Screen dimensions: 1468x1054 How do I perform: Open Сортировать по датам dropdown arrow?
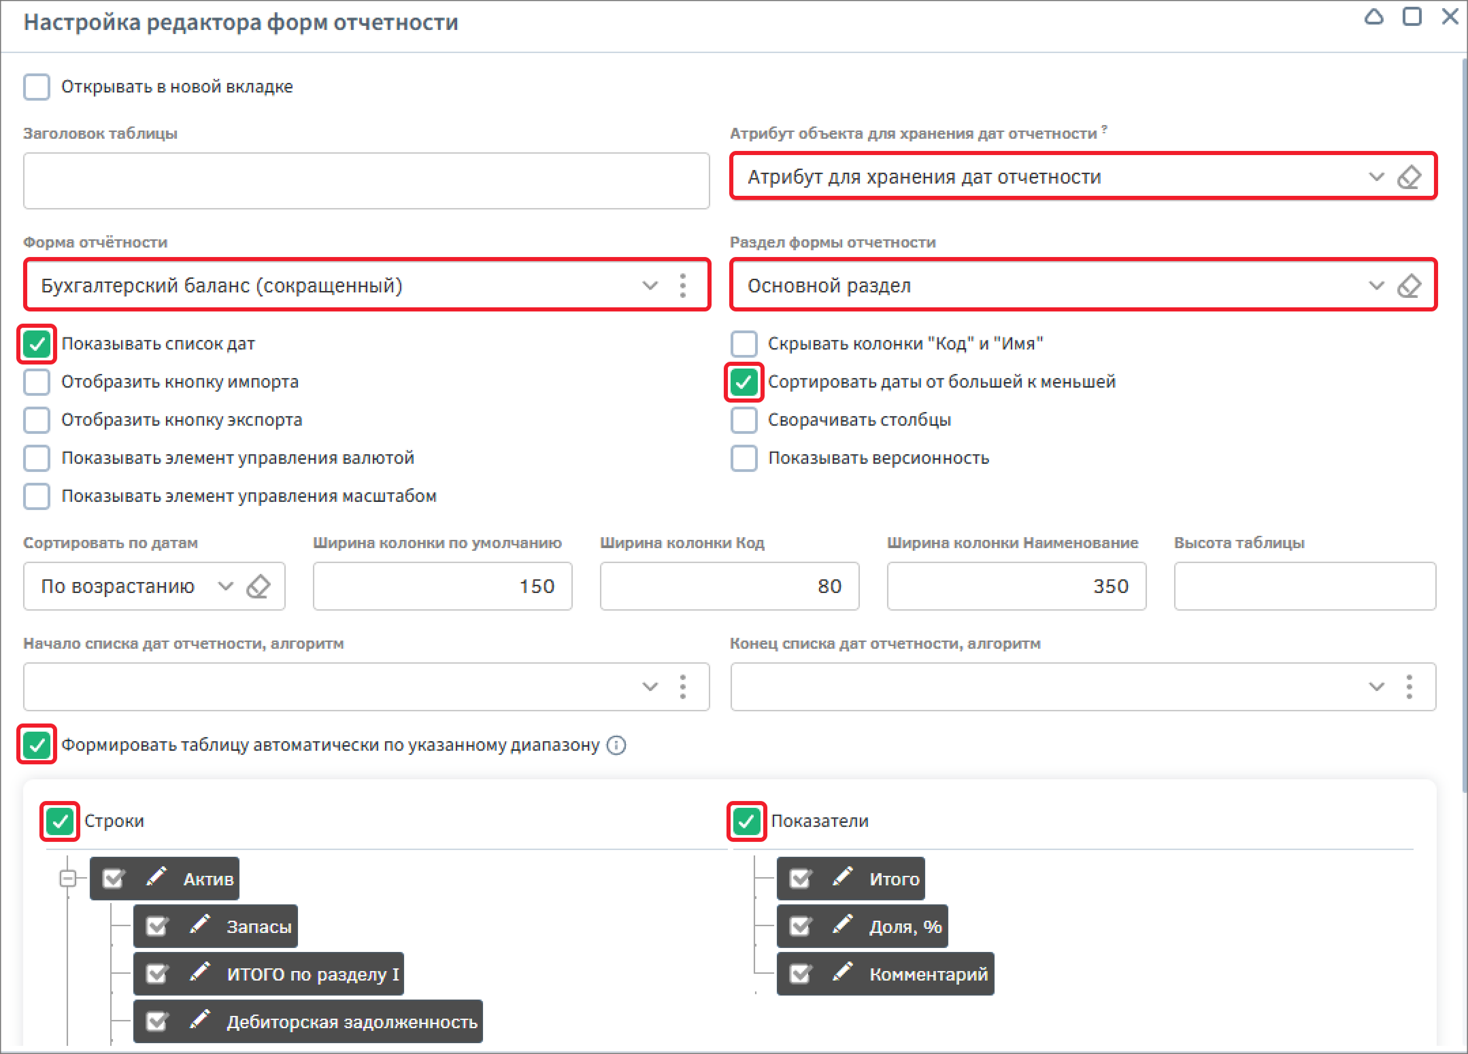coord(225,586)
